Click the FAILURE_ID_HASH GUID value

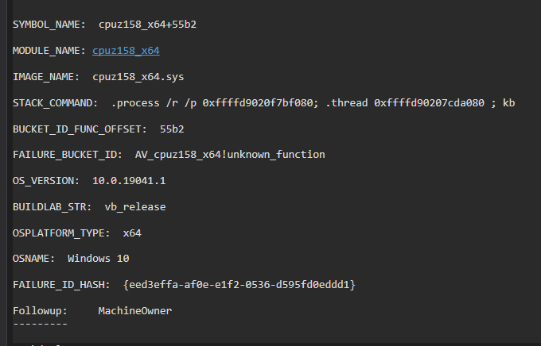click(239, 284)
